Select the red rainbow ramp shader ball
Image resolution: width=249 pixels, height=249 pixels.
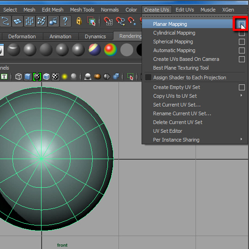click(111, 50)
